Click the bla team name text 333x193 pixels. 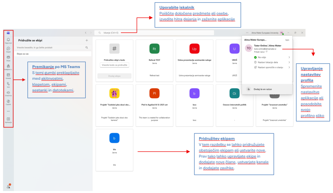114,149
